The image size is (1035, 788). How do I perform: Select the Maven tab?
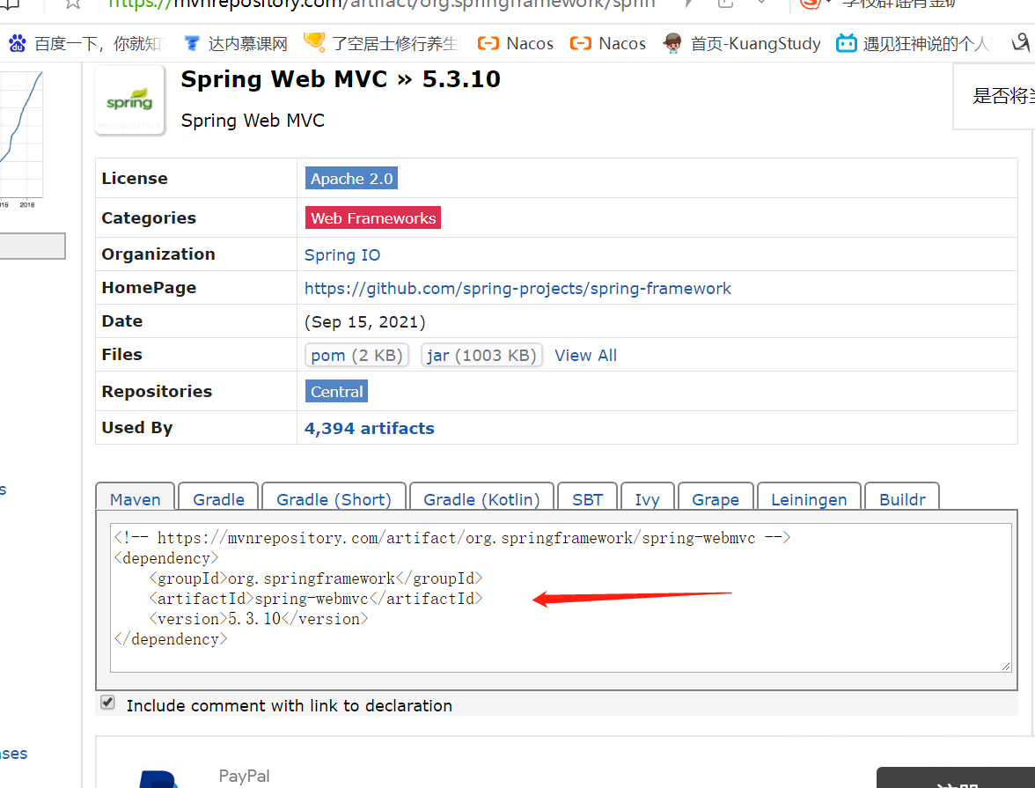pyautogui.click(x=136, y=499)
